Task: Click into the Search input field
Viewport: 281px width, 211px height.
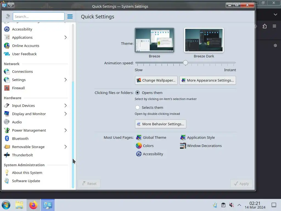Action: click(x=38, y=16)
